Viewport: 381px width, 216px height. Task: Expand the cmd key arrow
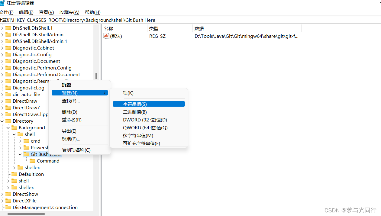20,141
